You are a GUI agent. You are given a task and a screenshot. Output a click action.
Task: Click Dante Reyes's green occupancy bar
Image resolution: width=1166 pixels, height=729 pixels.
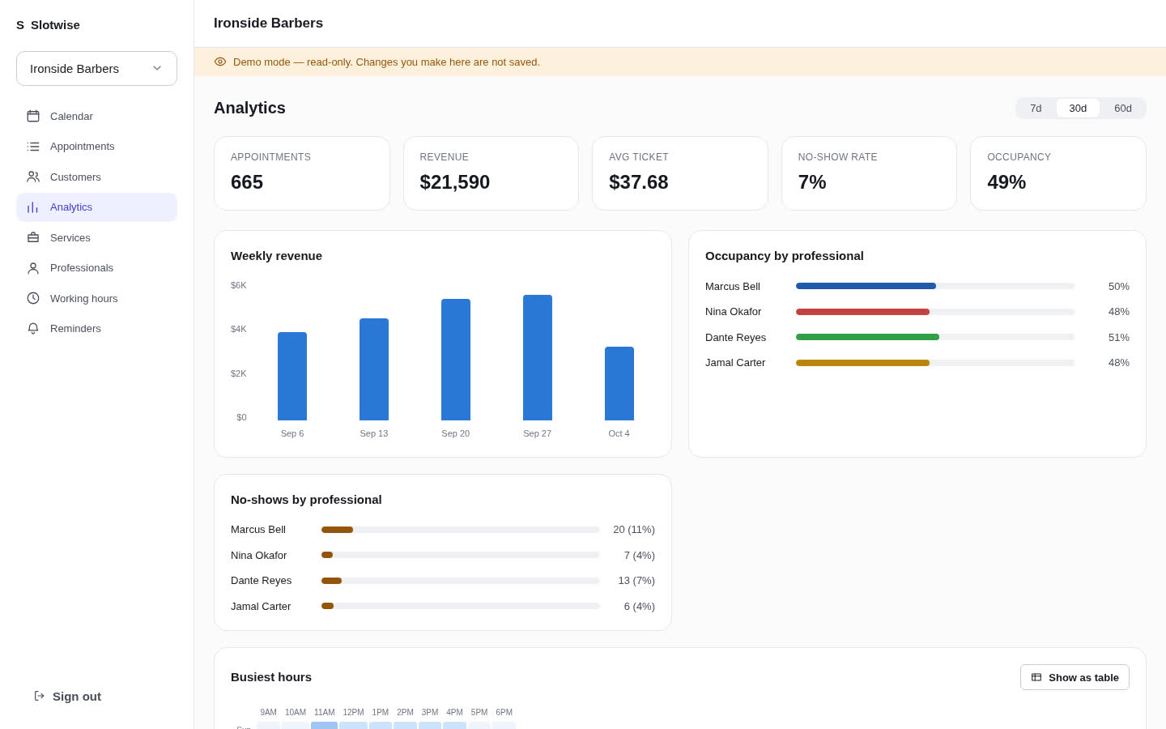867,337
